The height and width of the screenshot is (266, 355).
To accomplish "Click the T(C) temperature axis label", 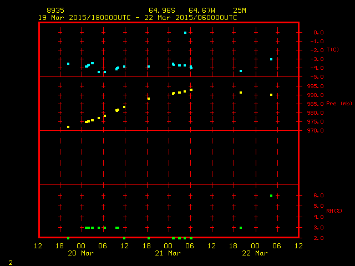I will (x=333, y=50).
